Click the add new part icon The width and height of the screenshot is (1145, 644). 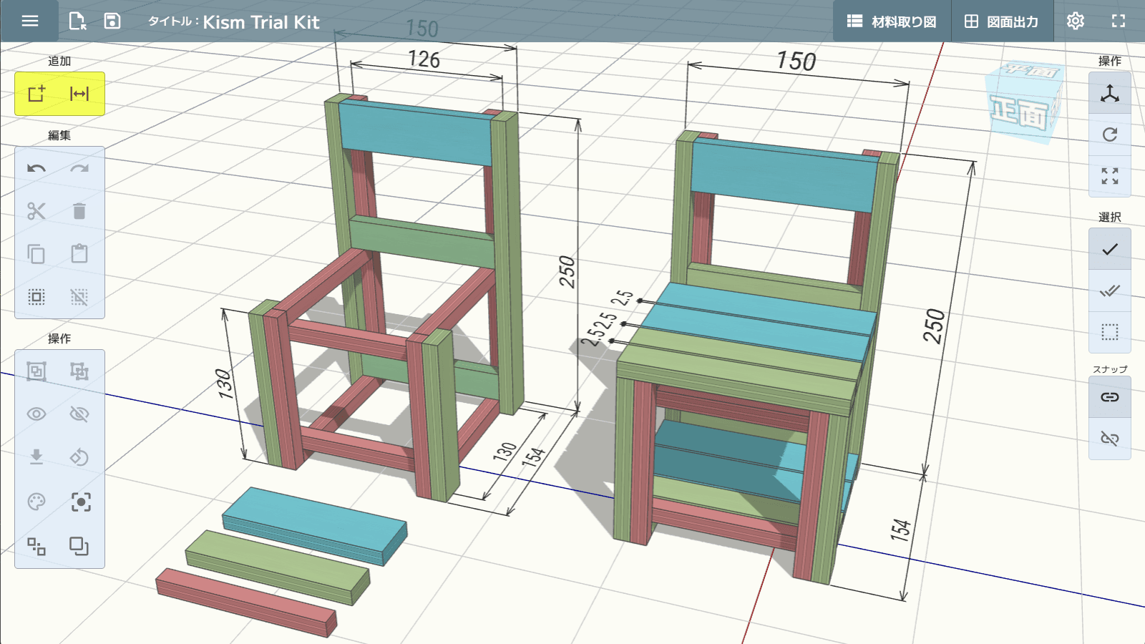pos(36,94)
